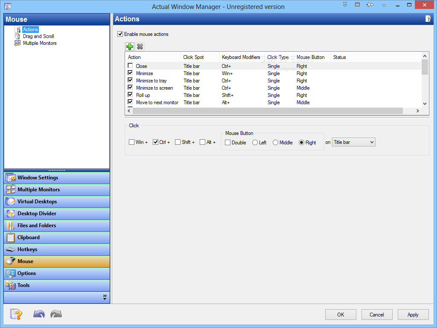This screenshot has width=437, height=328.
Task: Select Left mouse button radio
Action: pos(255,143)
